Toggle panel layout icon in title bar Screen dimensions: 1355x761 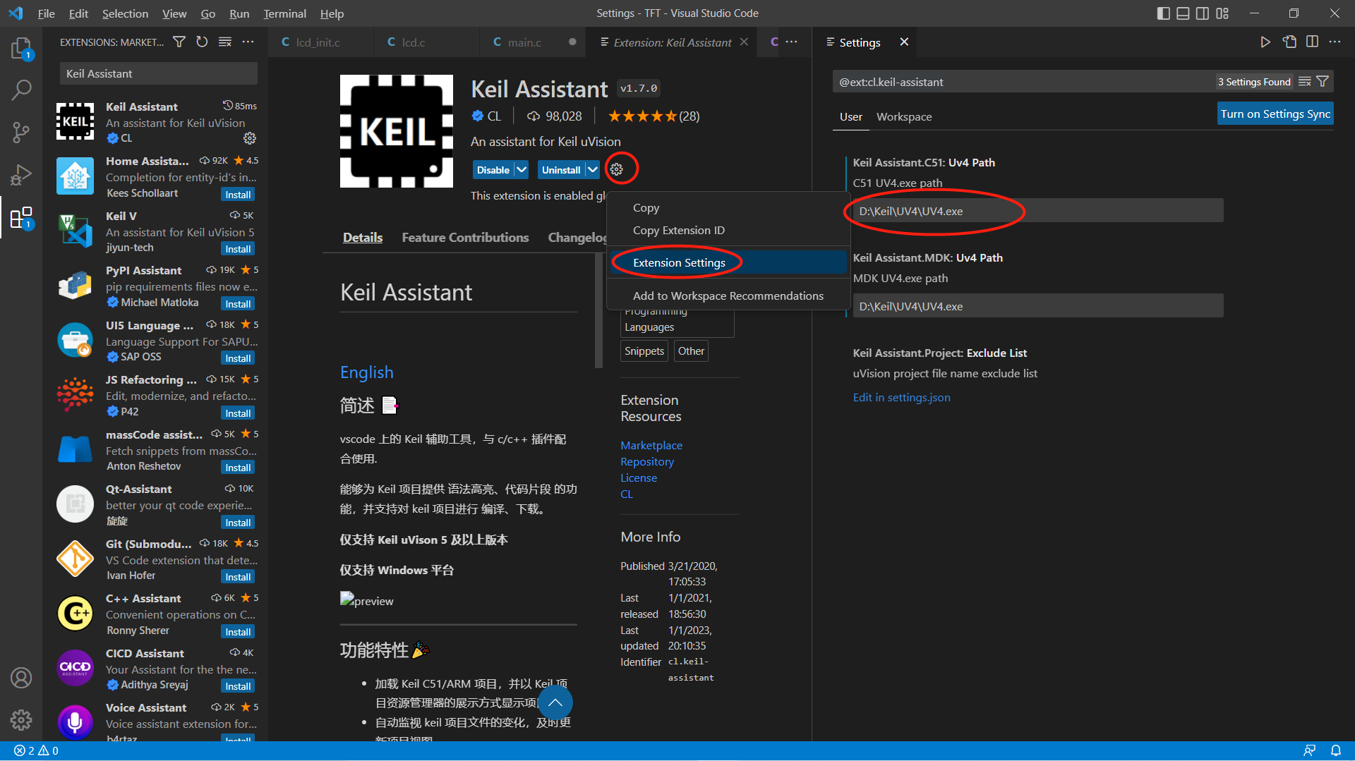click(1183, 13)
